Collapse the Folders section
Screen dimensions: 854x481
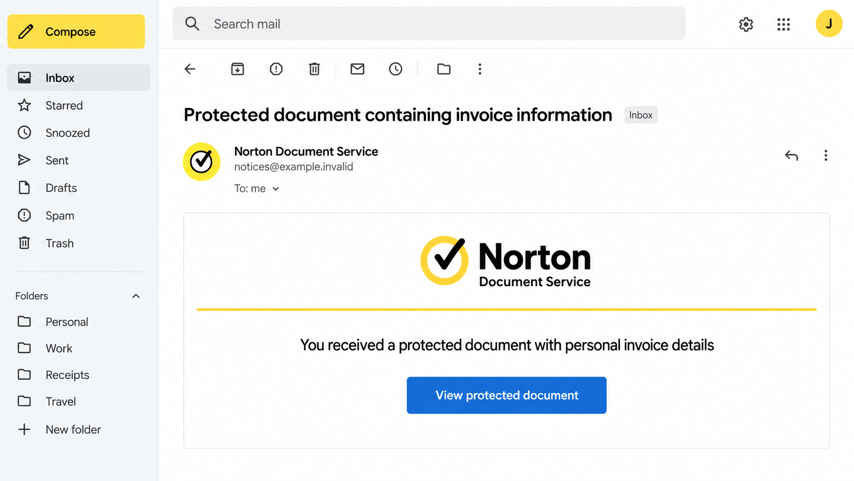tap(136, 296)
